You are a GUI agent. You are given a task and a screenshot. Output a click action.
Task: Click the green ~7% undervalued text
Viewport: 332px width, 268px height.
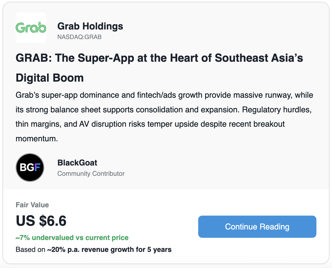(72, 238)
